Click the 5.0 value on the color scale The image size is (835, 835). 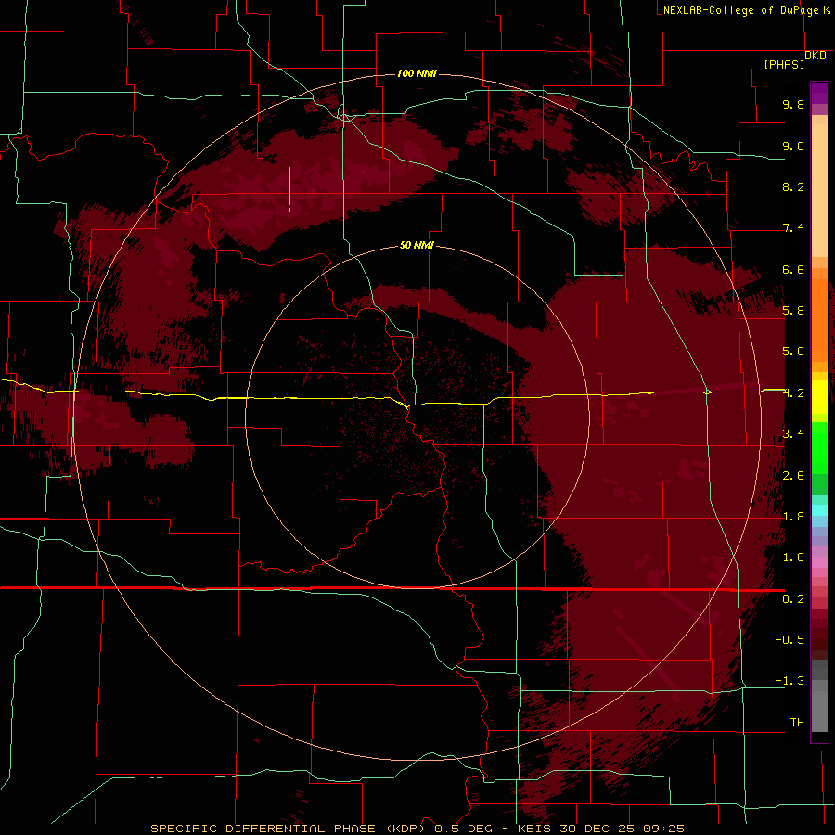pyautogui.click(x=793, y=352)
